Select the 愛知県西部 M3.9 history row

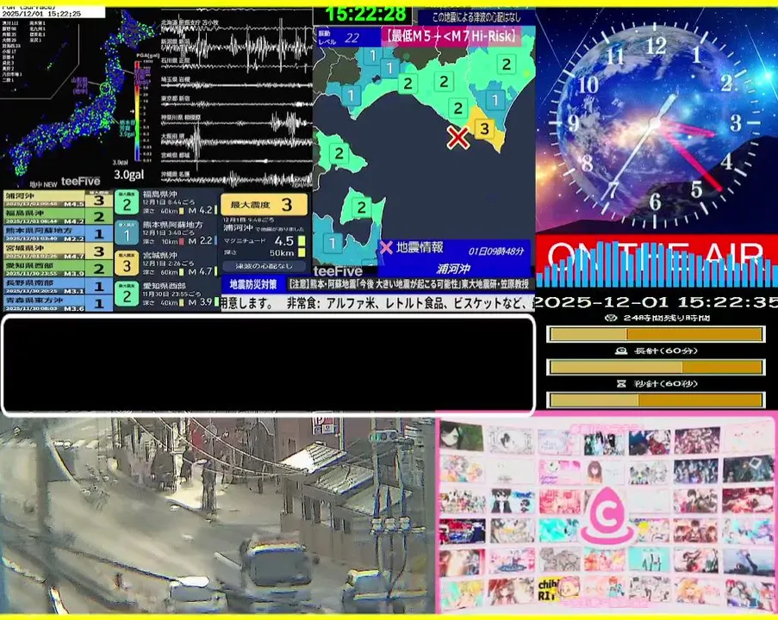58,269
